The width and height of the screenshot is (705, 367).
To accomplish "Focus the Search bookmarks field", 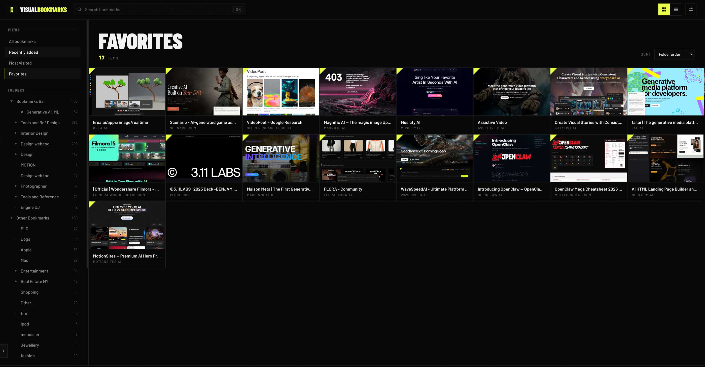I will click(x=159, y=10).
